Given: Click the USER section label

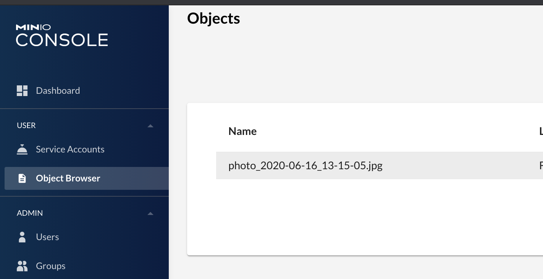Looking at the screenshot, I should tap(26, 125).
